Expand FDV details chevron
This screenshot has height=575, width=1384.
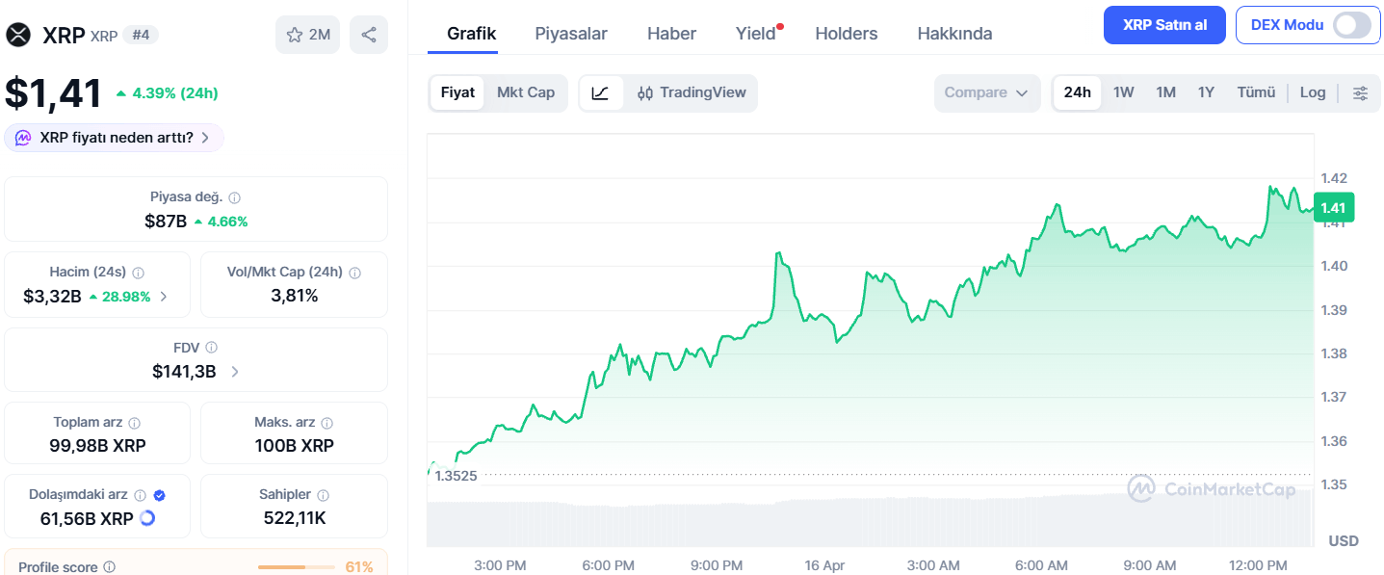tap(235, 372)
